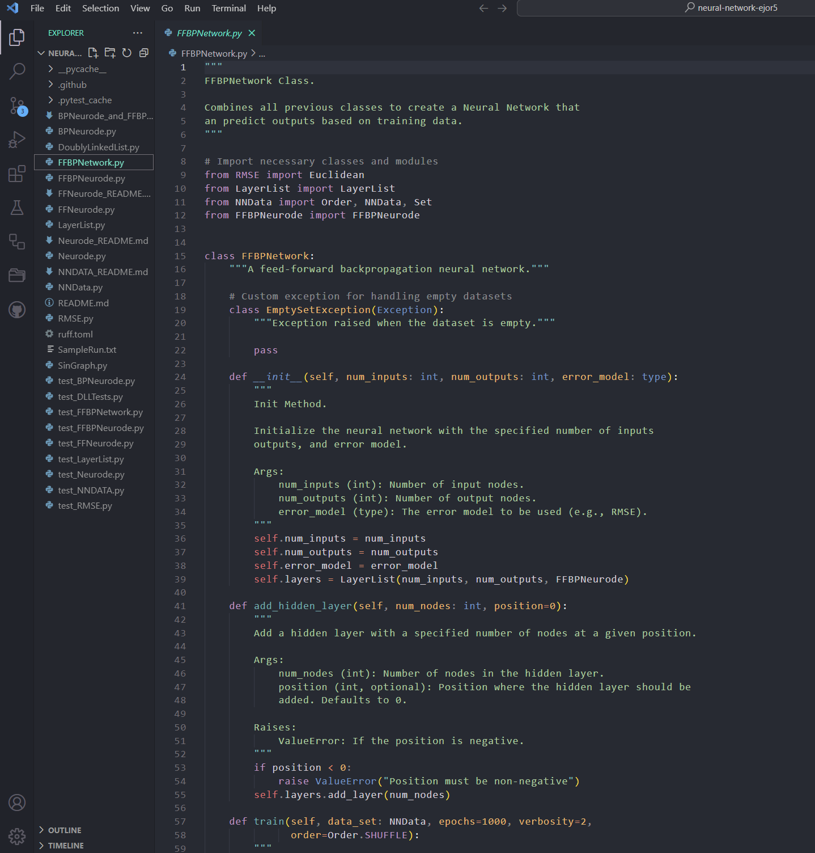Click line number 24 in the gutter
The image size is (815, 853).
pyautogui.click(x=180, y=377)
